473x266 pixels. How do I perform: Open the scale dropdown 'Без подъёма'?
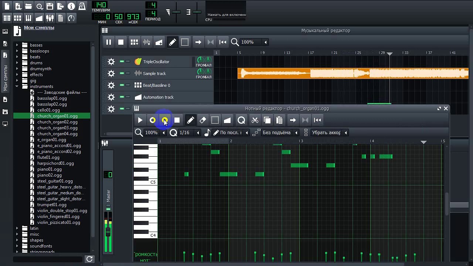point(280,133)
